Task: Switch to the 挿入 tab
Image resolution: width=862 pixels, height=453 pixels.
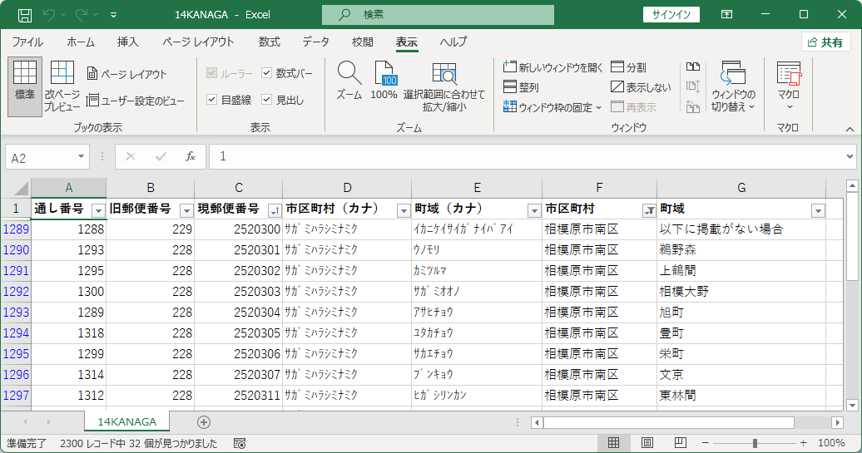Action: tap(127, 42)
